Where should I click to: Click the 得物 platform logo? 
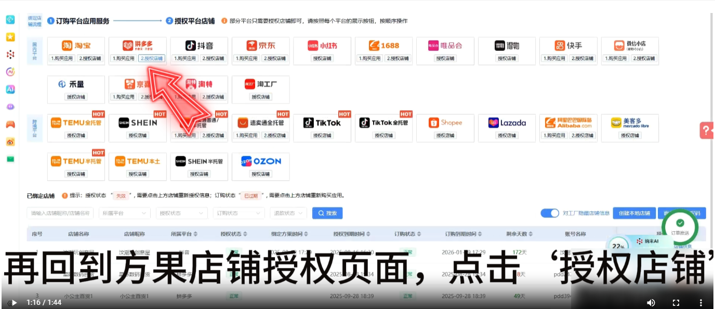(x=507, y=46)
